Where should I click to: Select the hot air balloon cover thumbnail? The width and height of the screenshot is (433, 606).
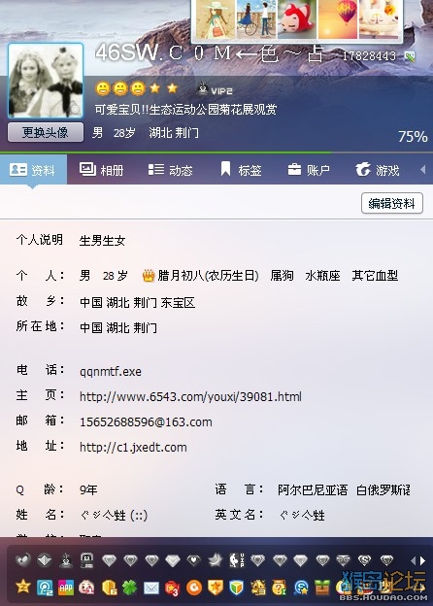(338, 19)
